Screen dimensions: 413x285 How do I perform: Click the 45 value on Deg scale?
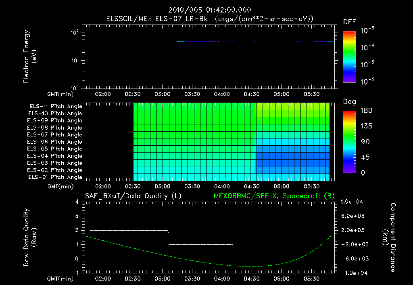tap(365, 157)
